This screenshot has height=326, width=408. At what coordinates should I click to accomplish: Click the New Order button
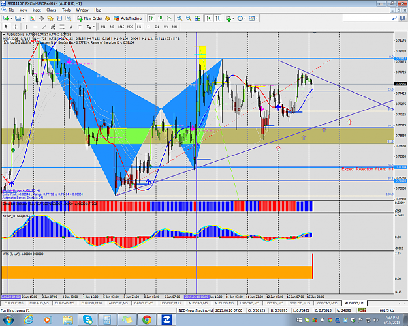(89, 18)
